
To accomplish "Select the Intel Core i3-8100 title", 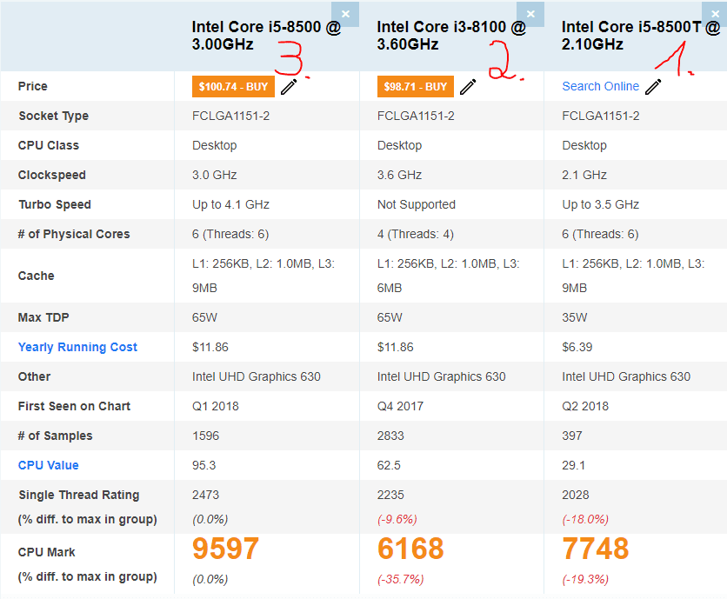I will [x=451, y=36].
